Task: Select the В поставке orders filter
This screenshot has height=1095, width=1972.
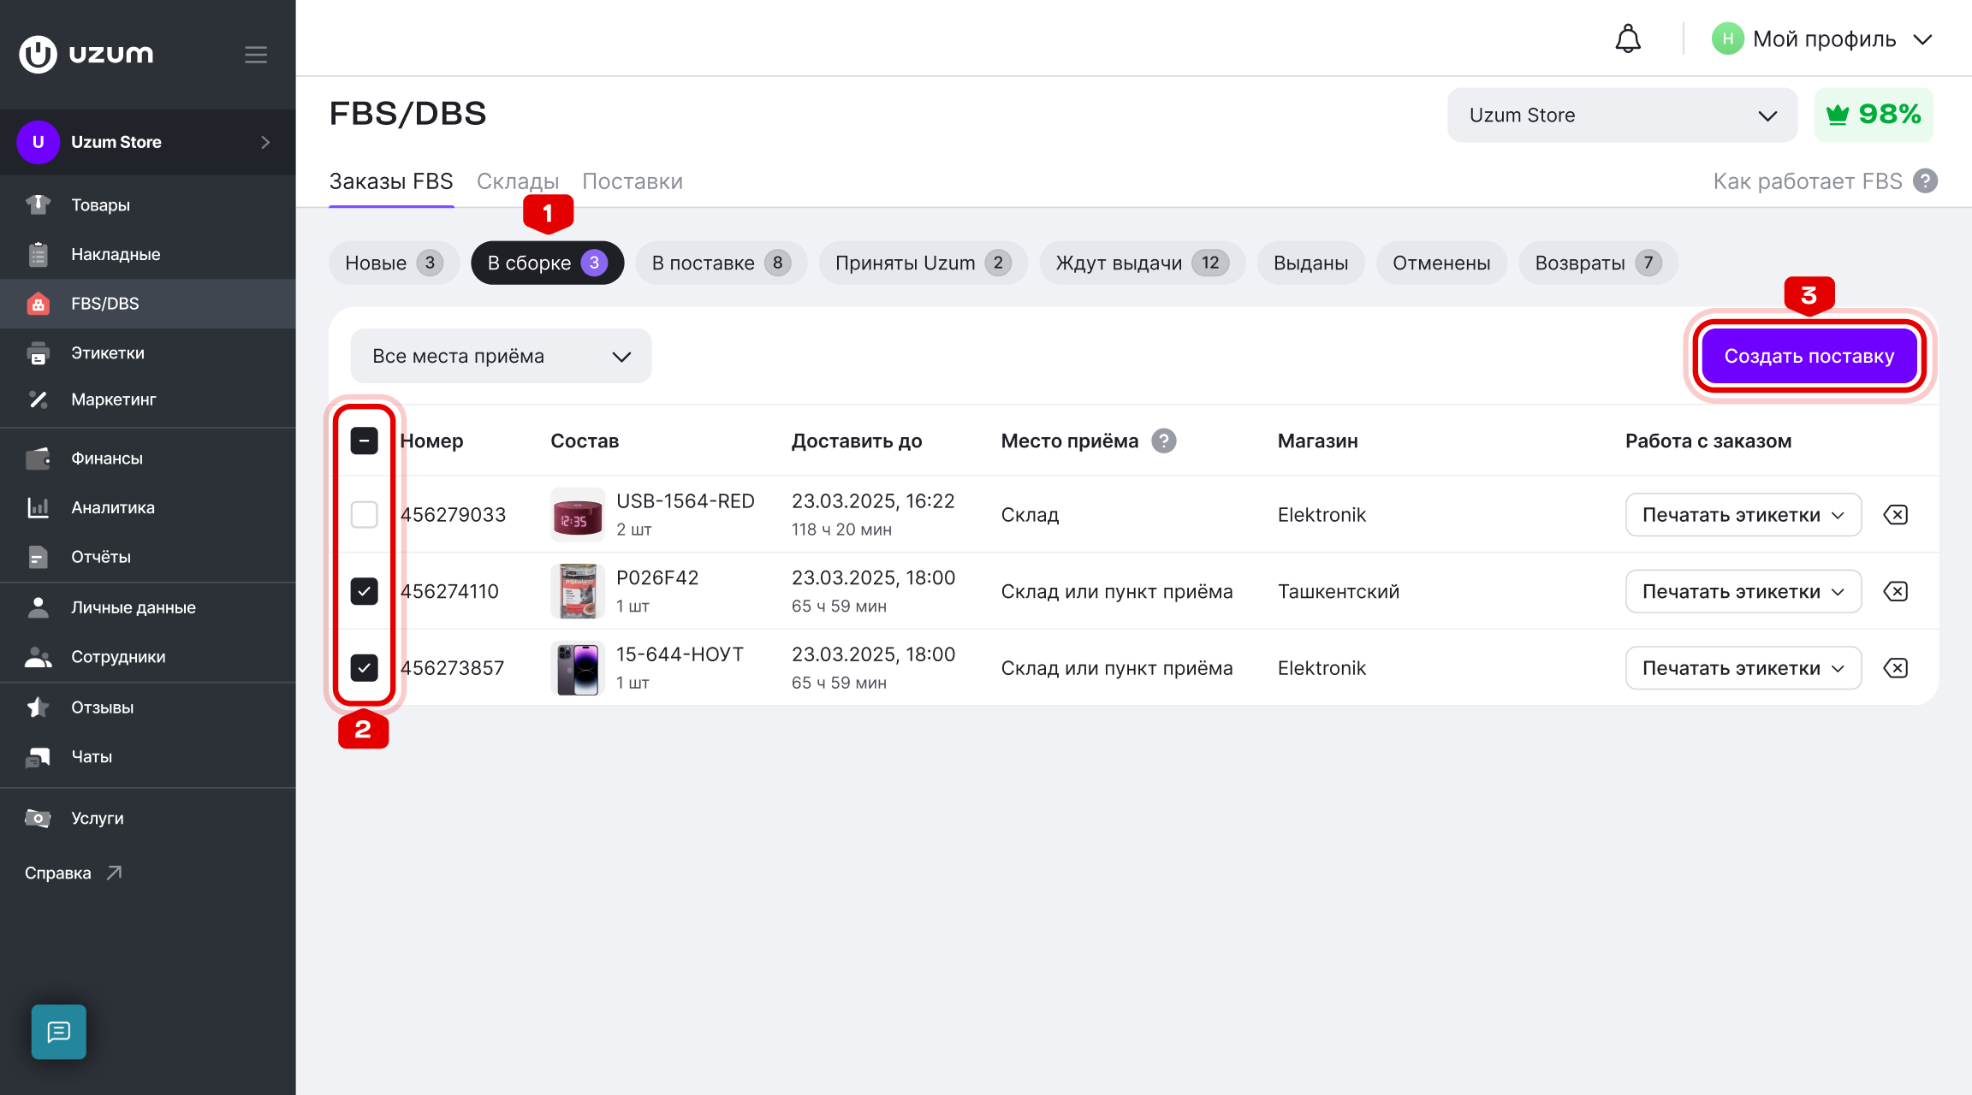Action: pyautogui.click(x=721, y=263)
